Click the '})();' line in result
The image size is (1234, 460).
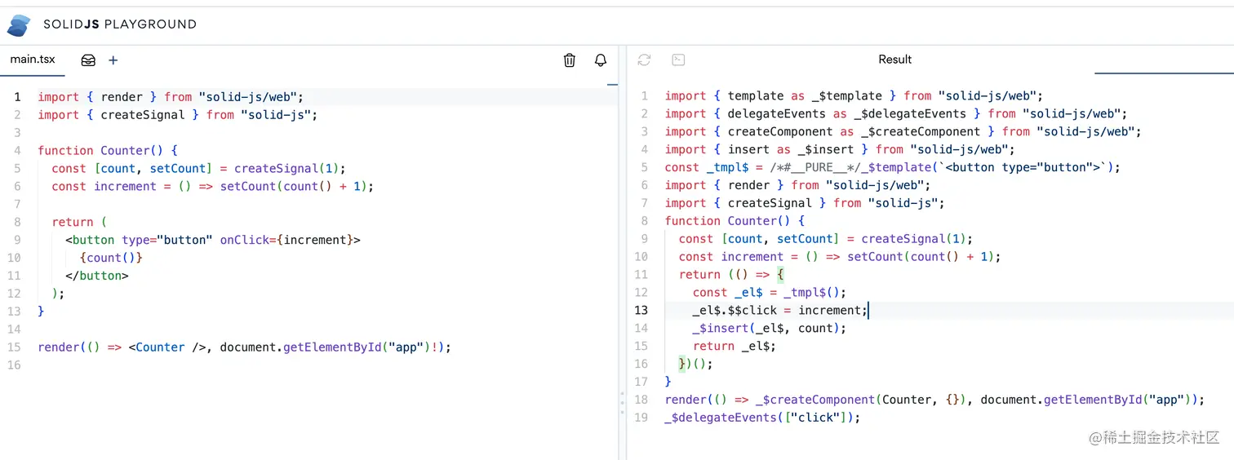(696, 364)
